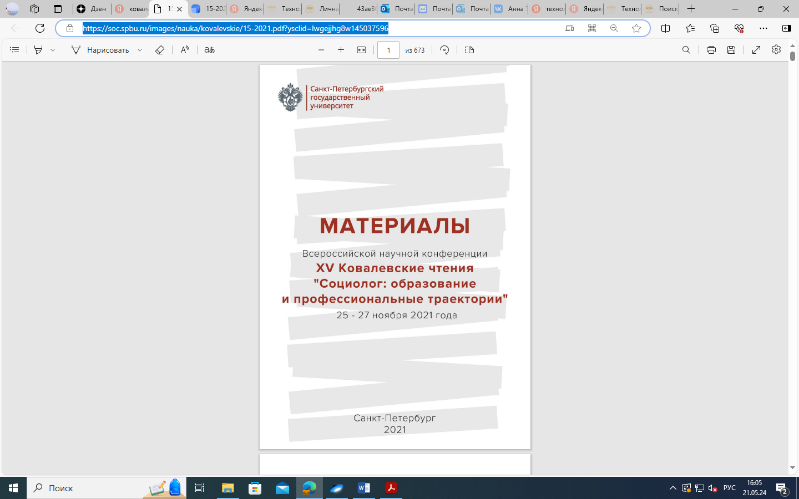
Task: Click the Санкт-Петербургский государственный университет logo text
Action: [x=347, y=97]
